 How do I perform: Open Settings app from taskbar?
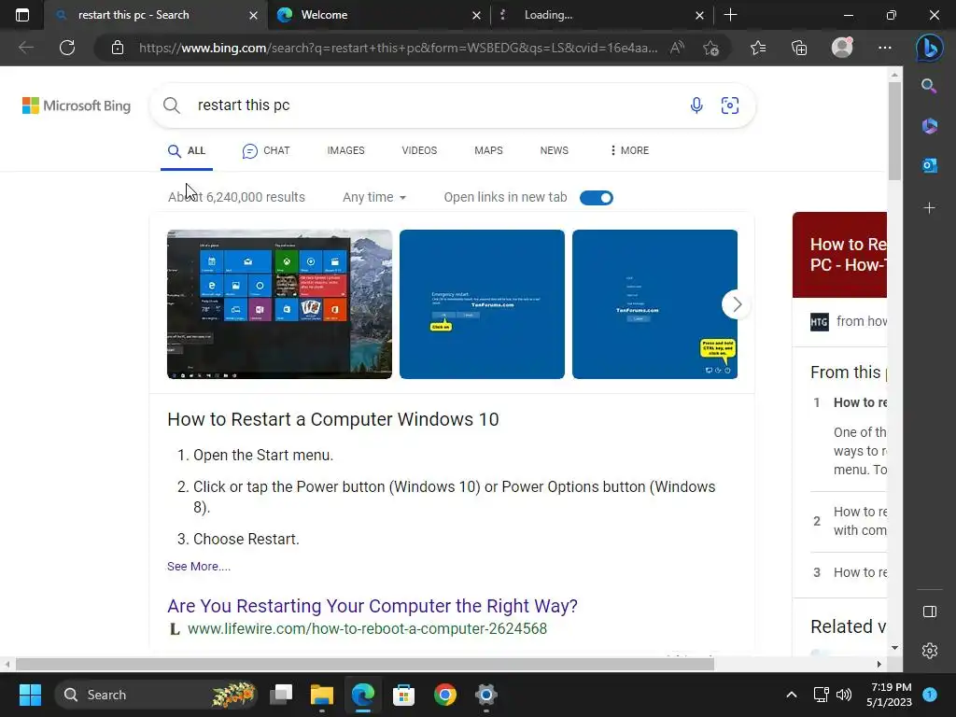pos(485,695)
